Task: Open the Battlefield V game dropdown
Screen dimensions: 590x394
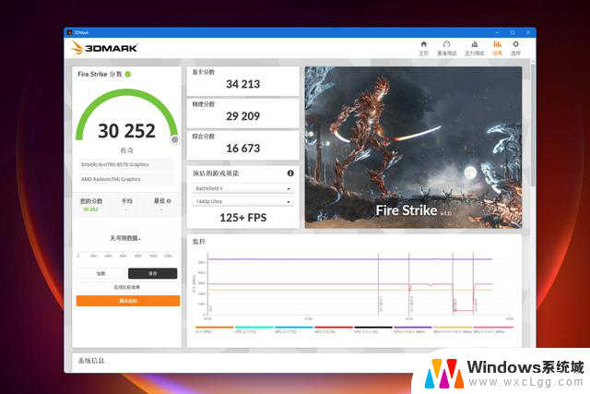Action: pos(243,188)
